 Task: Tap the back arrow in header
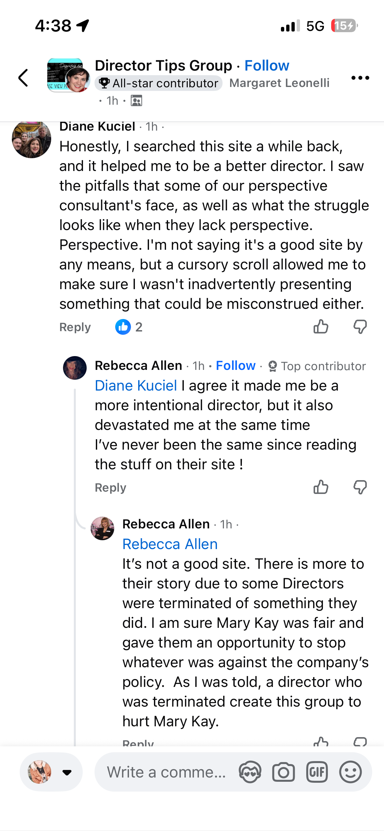point(23,78)
